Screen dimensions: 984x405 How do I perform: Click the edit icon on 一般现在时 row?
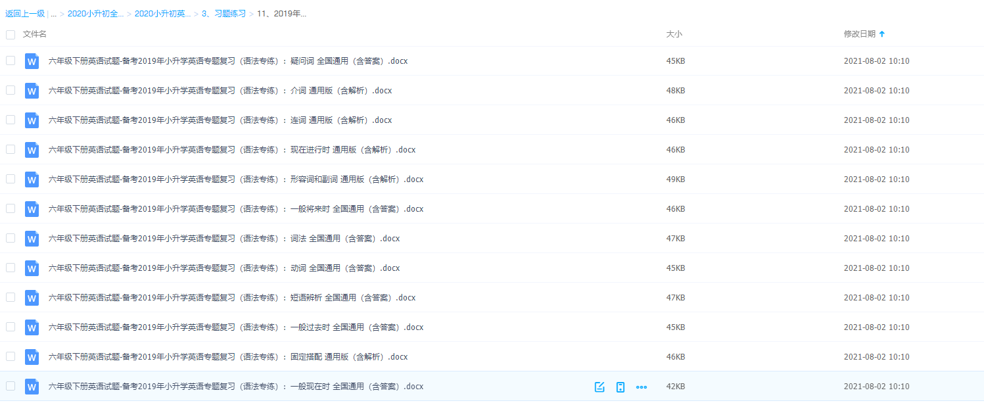point(599,387)
